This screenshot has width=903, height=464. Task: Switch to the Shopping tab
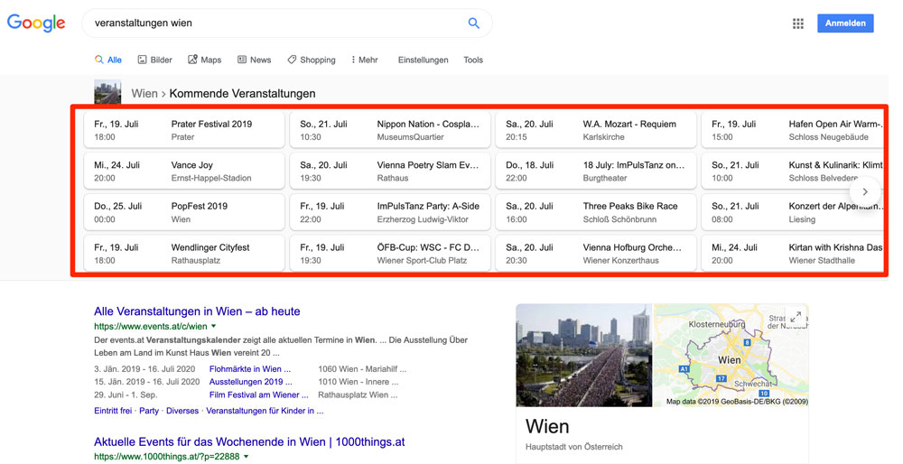(x=311, y=60)
